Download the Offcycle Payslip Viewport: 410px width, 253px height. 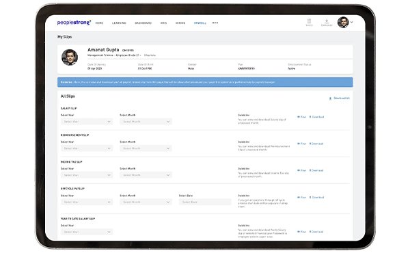[316, 198]
